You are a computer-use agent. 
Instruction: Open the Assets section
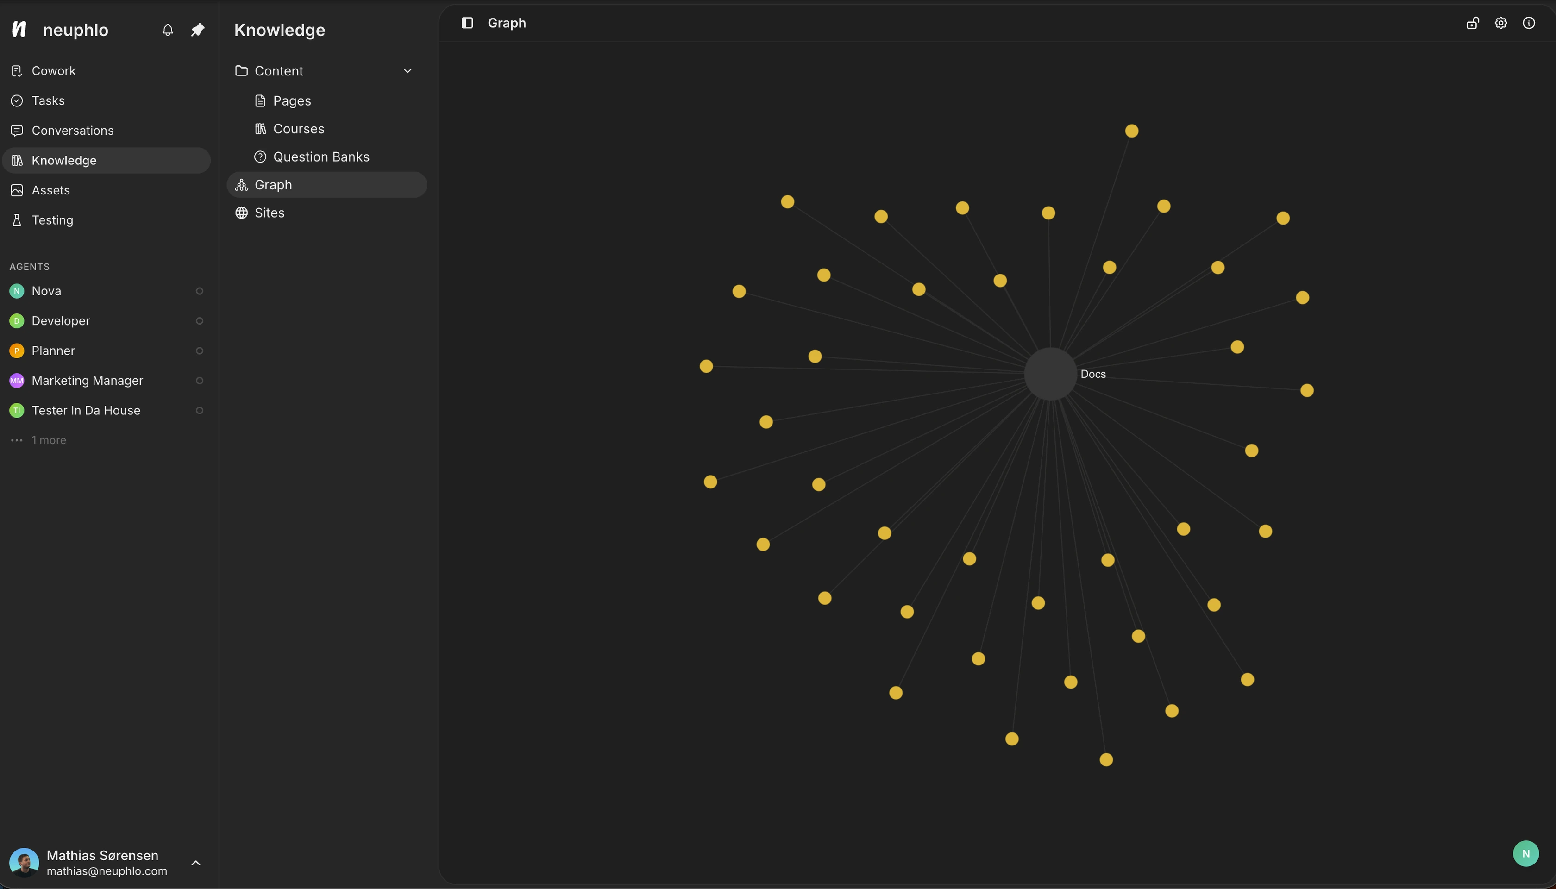point(106,190)
